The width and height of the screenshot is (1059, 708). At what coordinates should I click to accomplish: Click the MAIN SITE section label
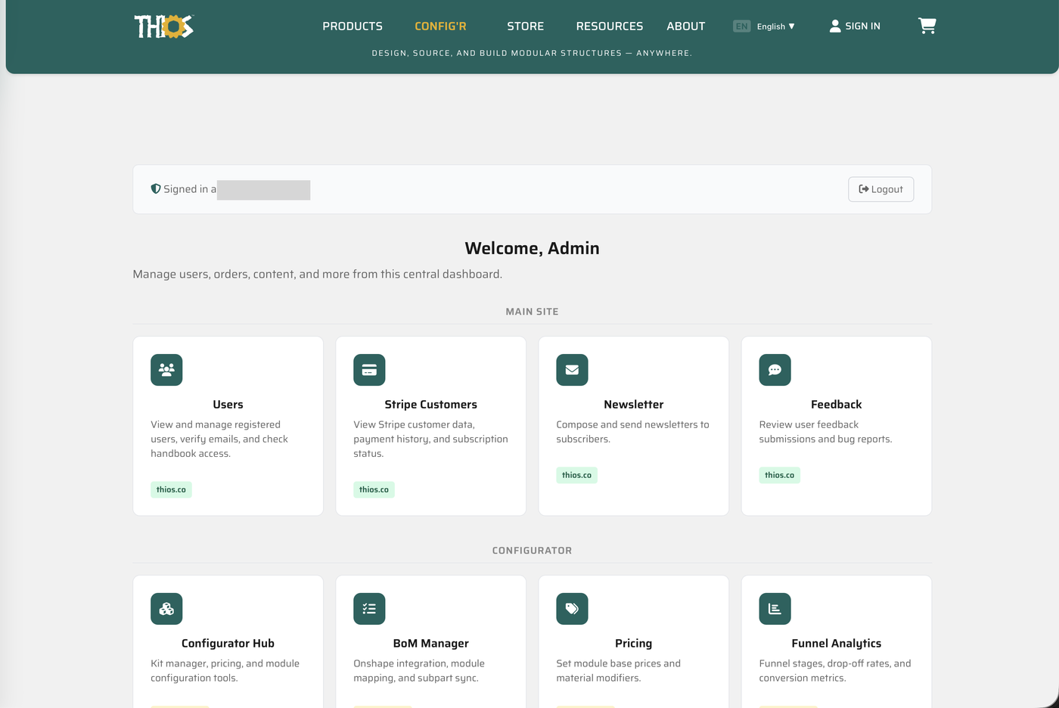532,312
